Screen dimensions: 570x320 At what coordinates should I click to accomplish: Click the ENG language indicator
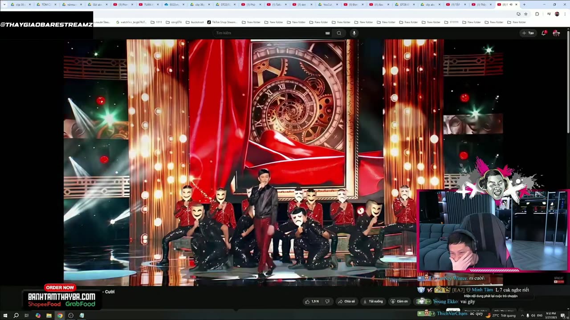tap(540, 316)
